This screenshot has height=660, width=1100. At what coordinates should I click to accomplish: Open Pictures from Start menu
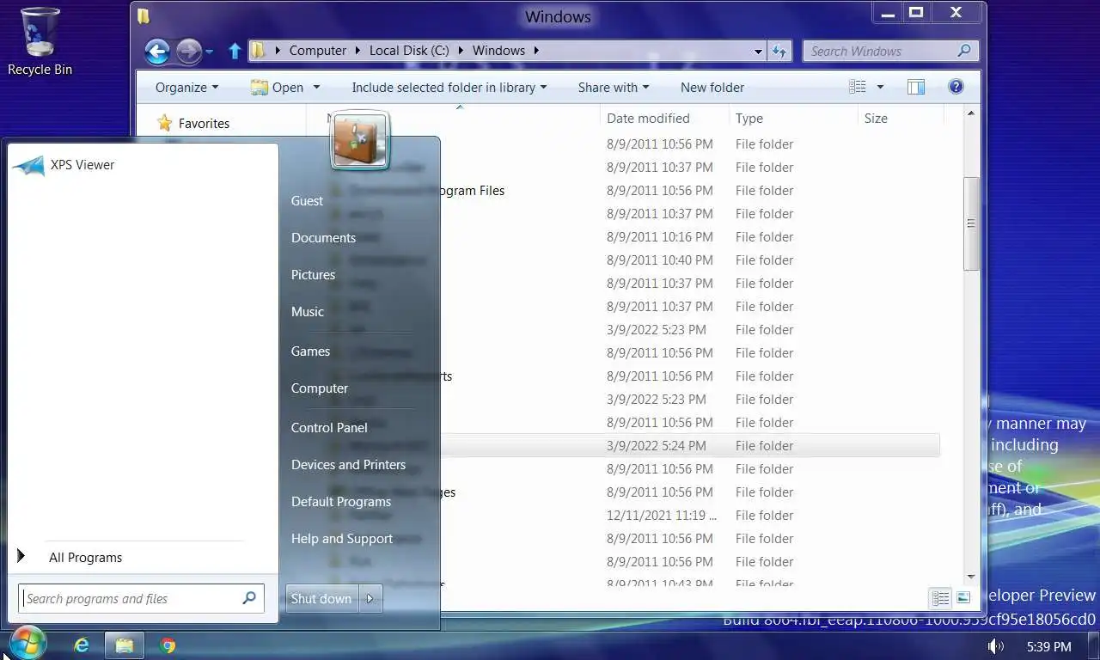click(x=313, y=274)
